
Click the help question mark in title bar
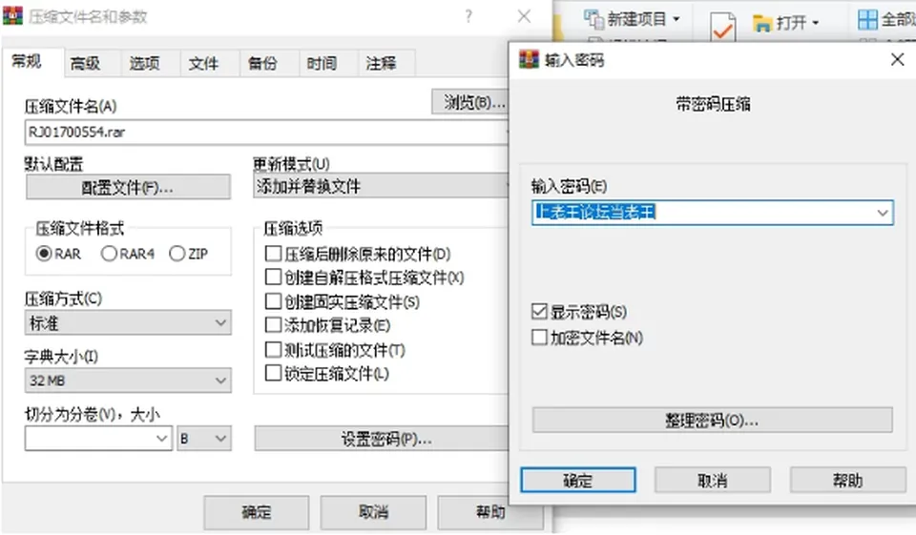point(468,16)
